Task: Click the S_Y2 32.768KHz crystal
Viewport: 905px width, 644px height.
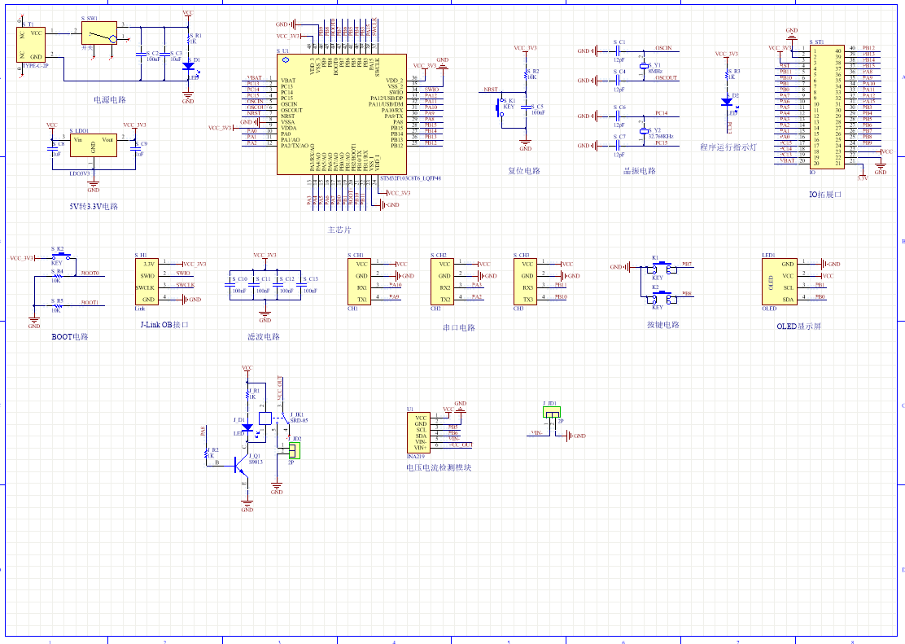Action: [644, 131]
